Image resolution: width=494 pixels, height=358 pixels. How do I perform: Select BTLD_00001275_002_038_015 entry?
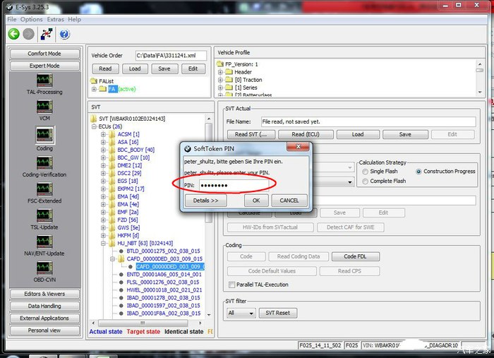pos(163,251)
